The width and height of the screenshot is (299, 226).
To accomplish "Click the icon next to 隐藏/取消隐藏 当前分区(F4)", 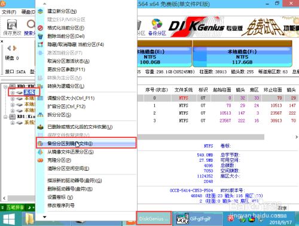I will click(x=41, y=44).
